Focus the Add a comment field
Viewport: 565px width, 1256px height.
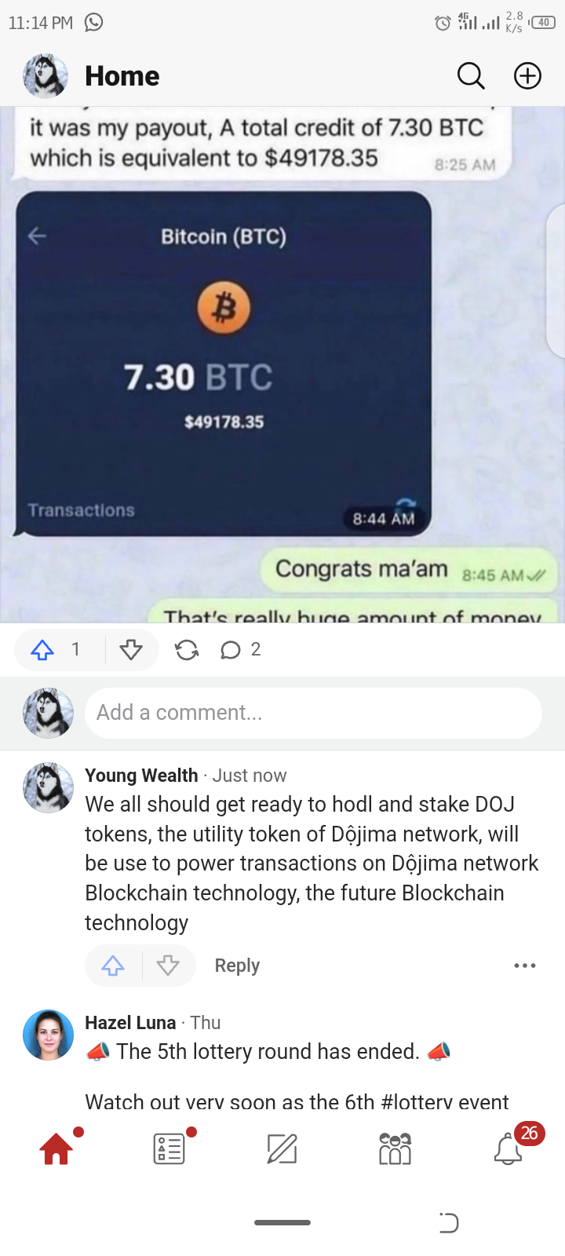(313, 713)
